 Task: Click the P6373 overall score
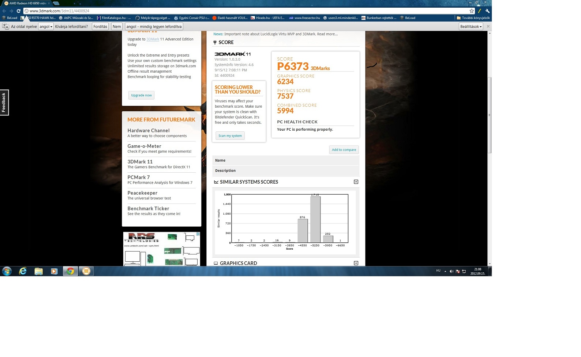click(293, 66)
